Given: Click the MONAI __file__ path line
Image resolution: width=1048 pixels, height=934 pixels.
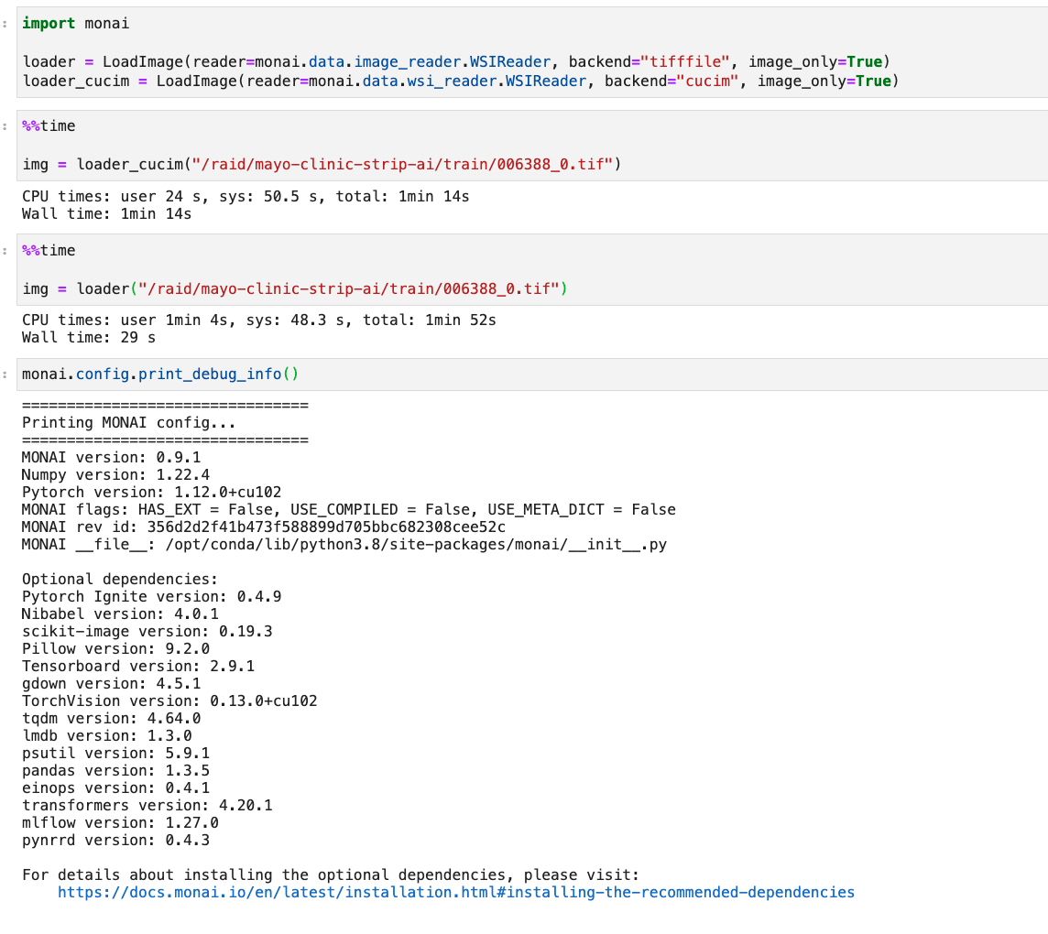Looking at the screenshot, I should point(344,545).
